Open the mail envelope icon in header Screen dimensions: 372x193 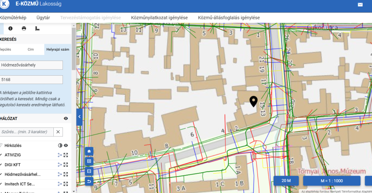click(x=360, y=5)
